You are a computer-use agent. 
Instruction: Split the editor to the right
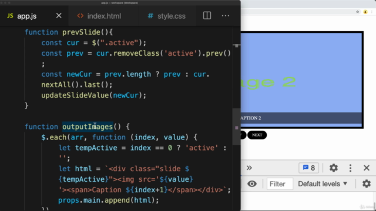(207, 16)
